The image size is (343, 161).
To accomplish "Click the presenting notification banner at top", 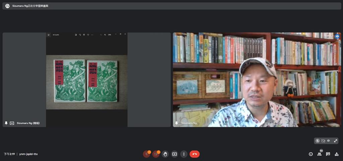I will (x=171, y=6).
